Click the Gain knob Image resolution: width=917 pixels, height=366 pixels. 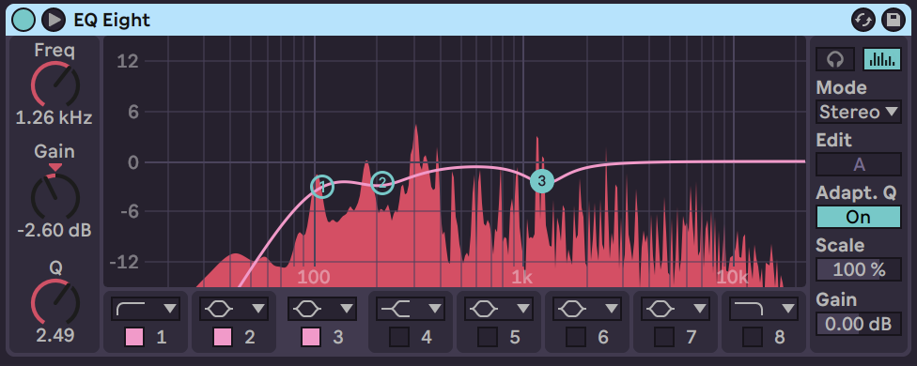[x=54, y=196]
